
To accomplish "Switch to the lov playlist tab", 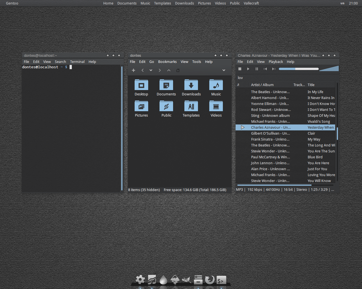I will 240,78.
